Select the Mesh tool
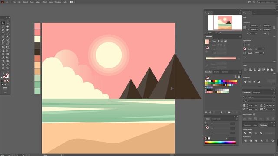 pyautogui.click(x=3, y=54)
